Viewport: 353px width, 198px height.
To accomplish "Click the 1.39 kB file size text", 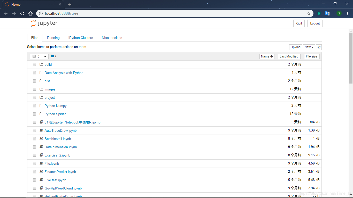I will coord(314,130).
